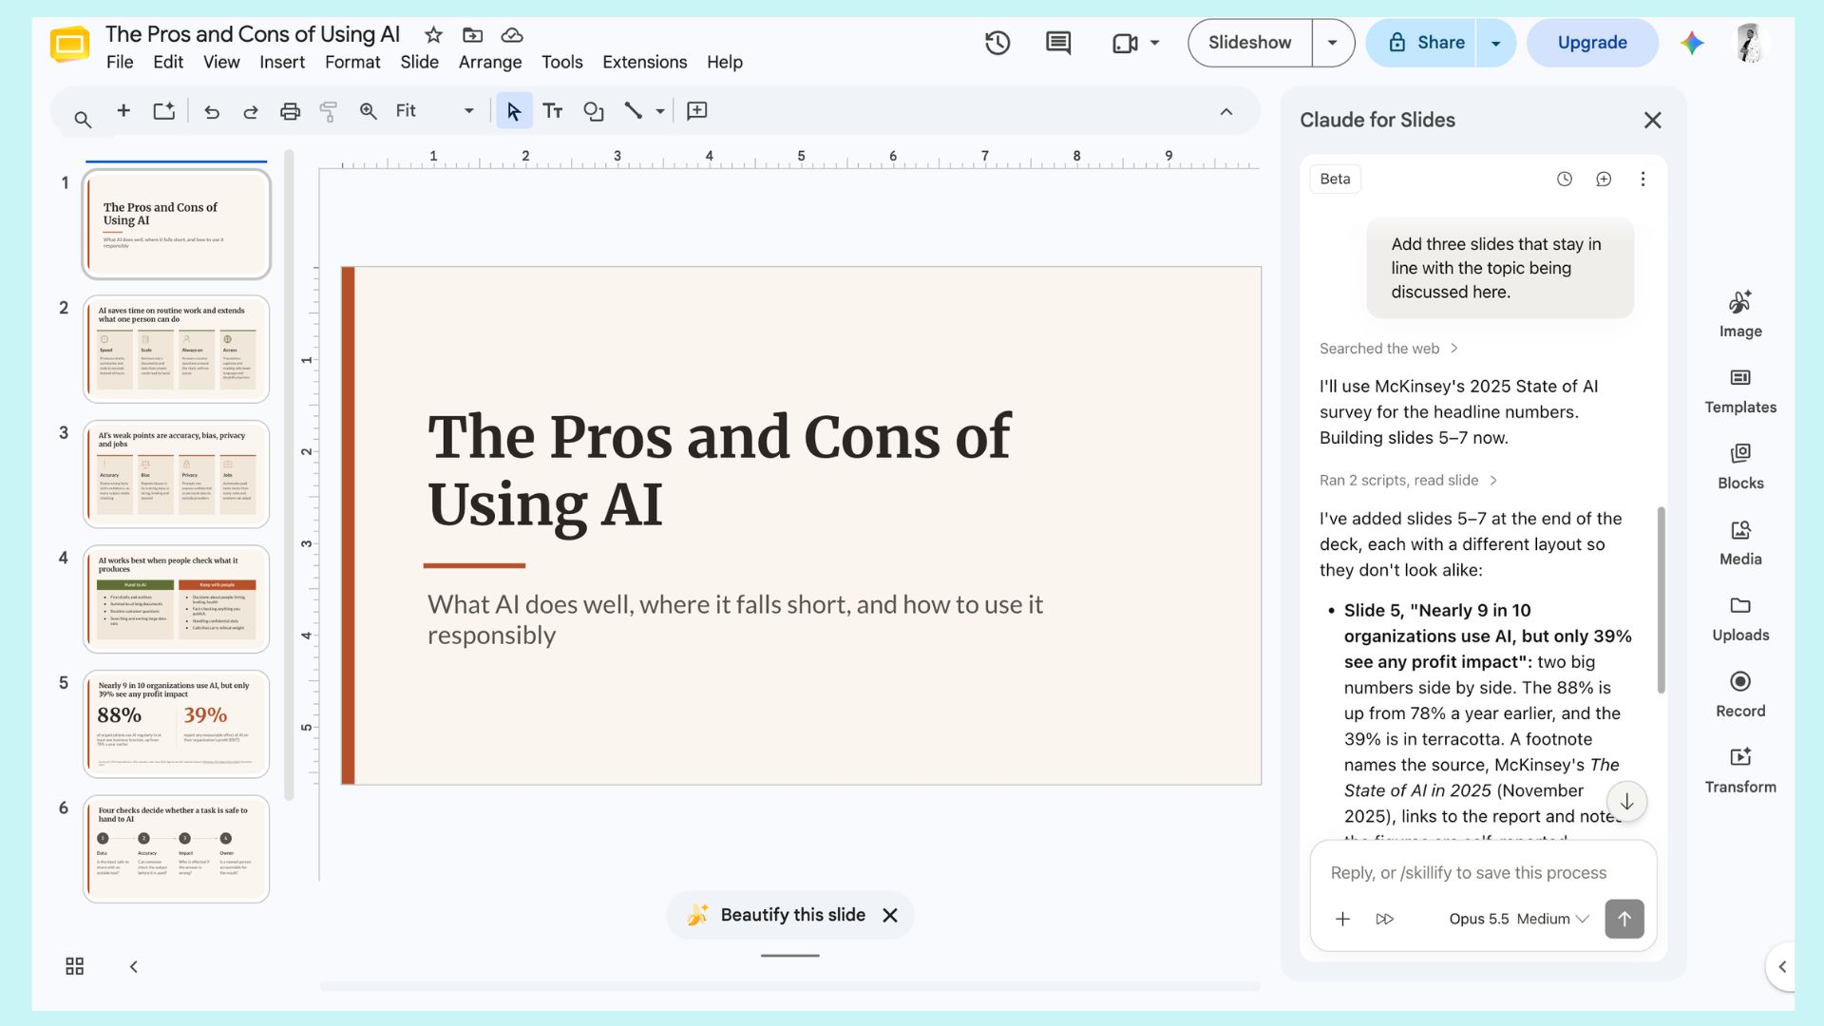Click the add comment toolbar icon
The height and width of the screenshot is (1026, 1824).
(x=696, y=111)
